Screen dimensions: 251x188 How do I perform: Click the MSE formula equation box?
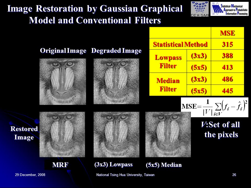click(x=214, y=107)
